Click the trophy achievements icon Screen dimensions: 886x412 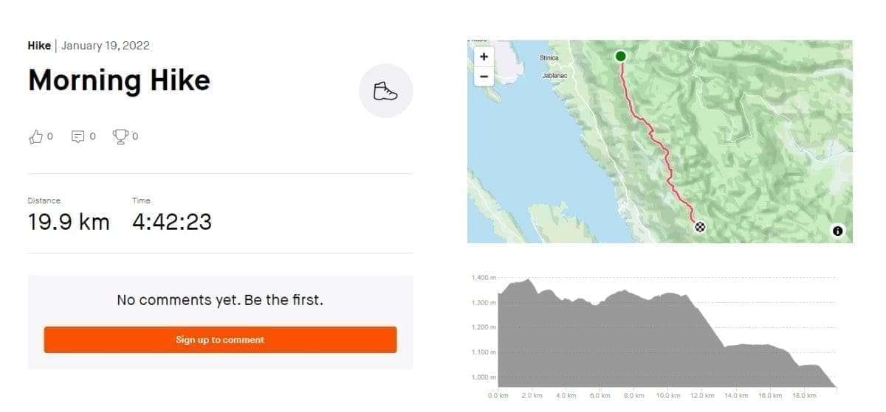[120, 136]
